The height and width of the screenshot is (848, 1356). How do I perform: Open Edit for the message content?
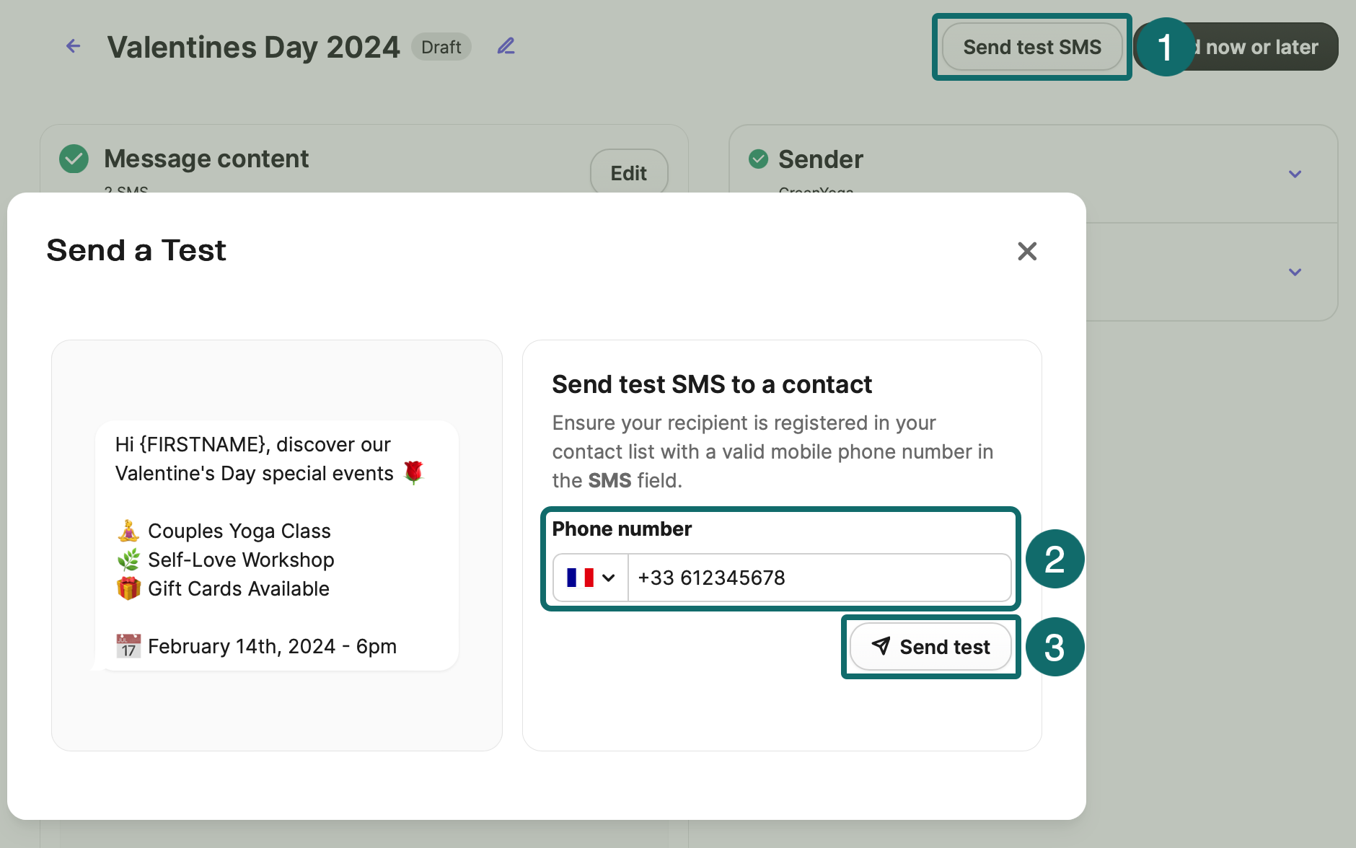(628, 172)
